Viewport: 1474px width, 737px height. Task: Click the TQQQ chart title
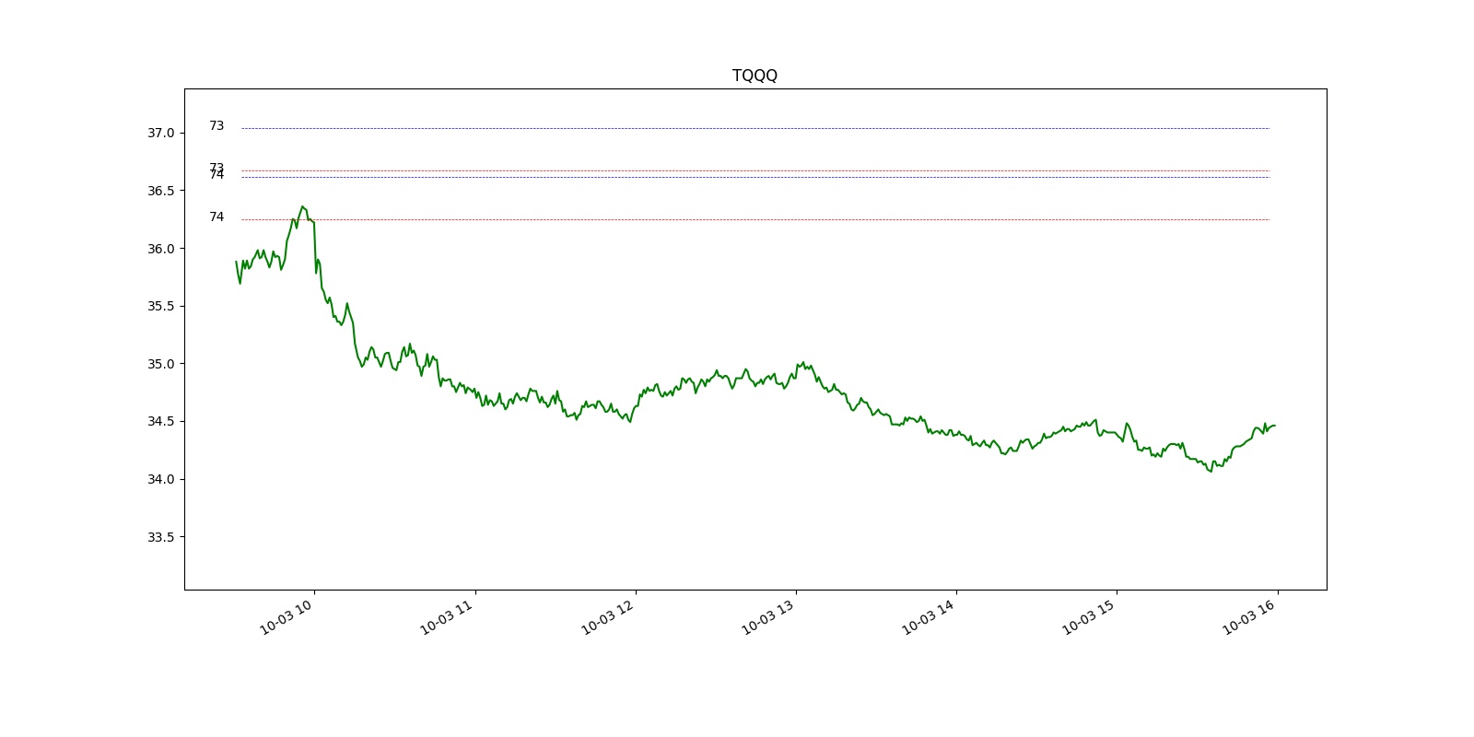(x=755, y=76)
